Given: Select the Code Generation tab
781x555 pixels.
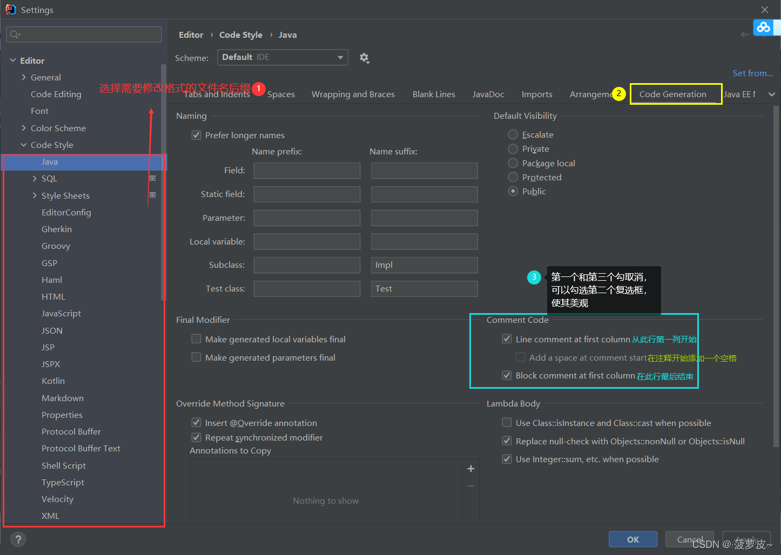Looking at the screenshot, I should coord(673,94).
